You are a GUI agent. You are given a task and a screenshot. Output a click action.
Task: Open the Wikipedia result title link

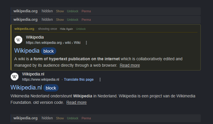click(x=27, y=51)
